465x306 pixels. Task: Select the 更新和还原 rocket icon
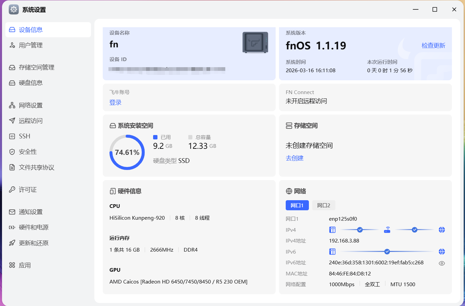12,243
